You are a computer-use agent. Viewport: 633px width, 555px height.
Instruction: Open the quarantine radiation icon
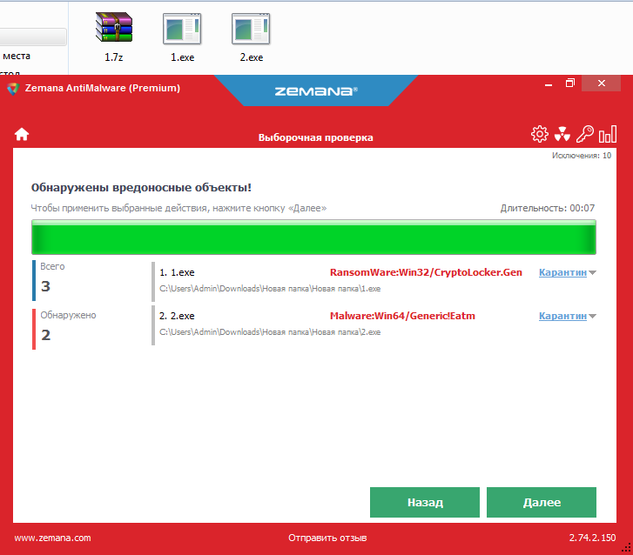[x=562, y=134]
